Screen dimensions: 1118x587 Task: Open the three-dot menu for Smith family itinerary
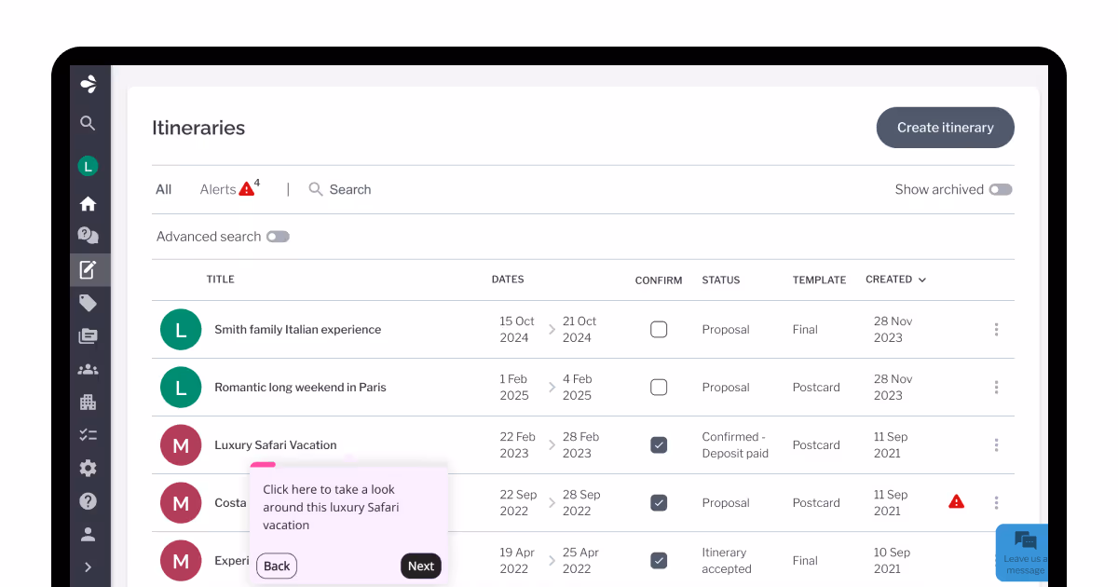tap(996, 330)
